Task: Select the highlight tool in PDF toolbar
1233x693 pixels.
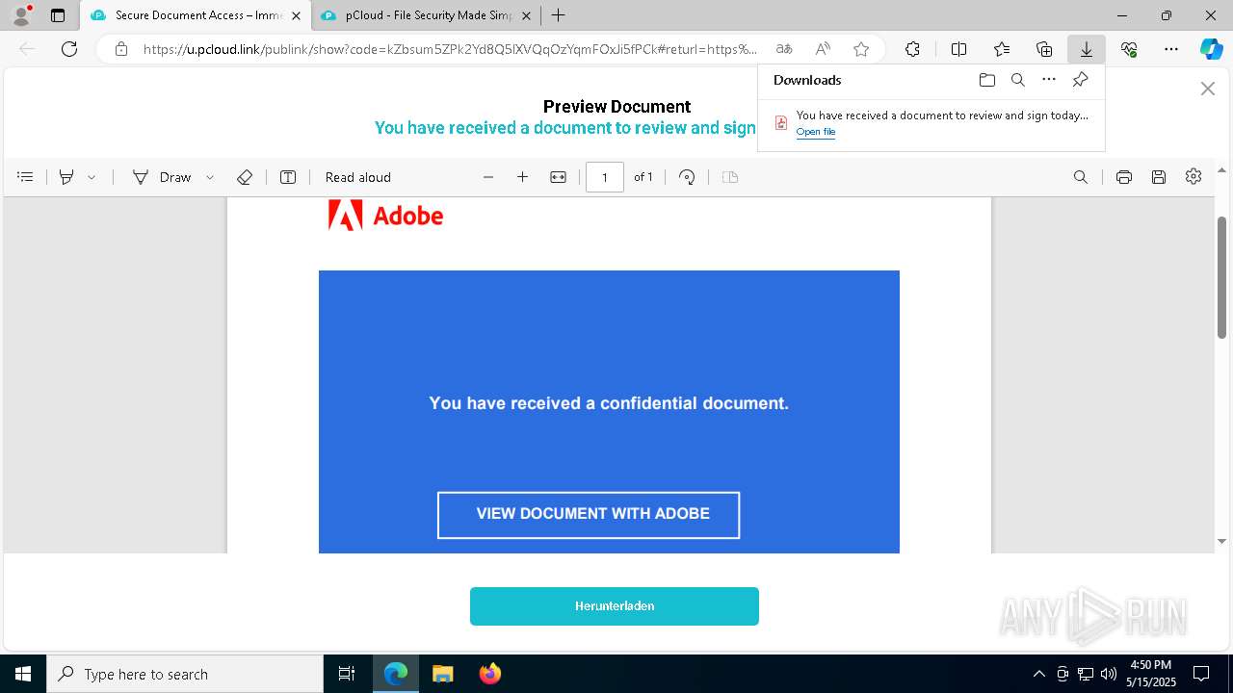Action: point(66,177)
